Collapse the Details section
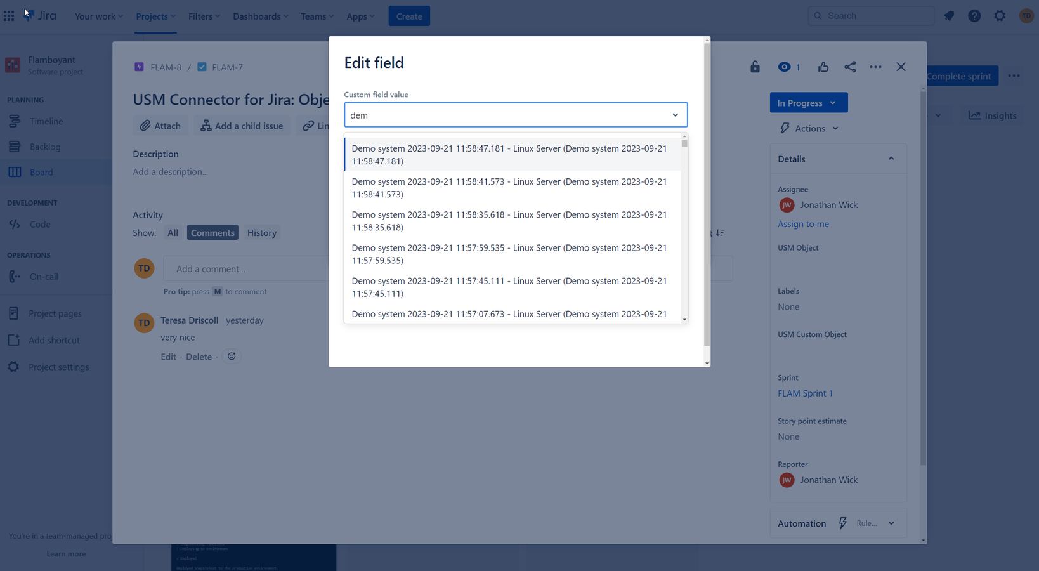 point(891,159)
